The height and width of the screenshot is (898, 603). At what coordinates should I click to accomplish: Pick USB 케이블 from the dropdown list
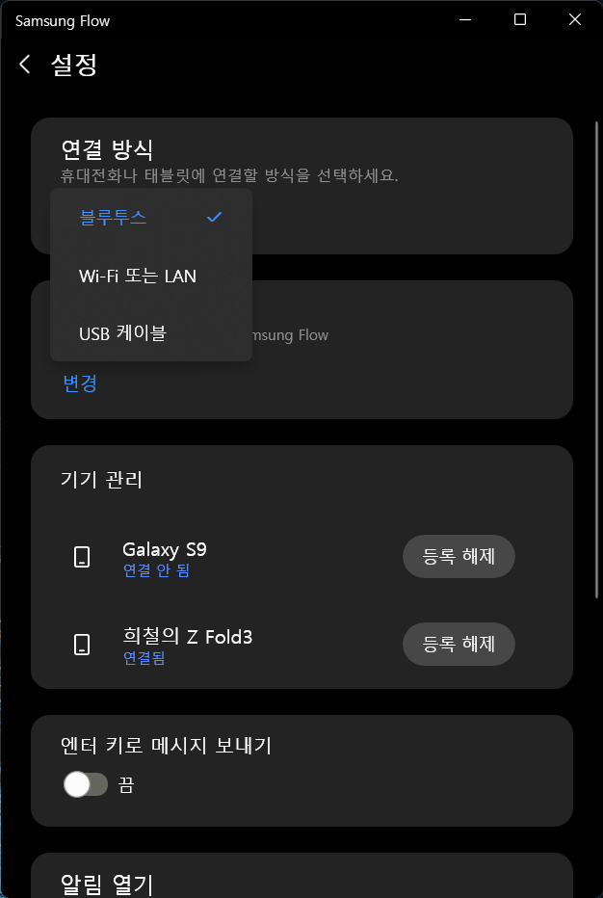[x=122, y=333]
